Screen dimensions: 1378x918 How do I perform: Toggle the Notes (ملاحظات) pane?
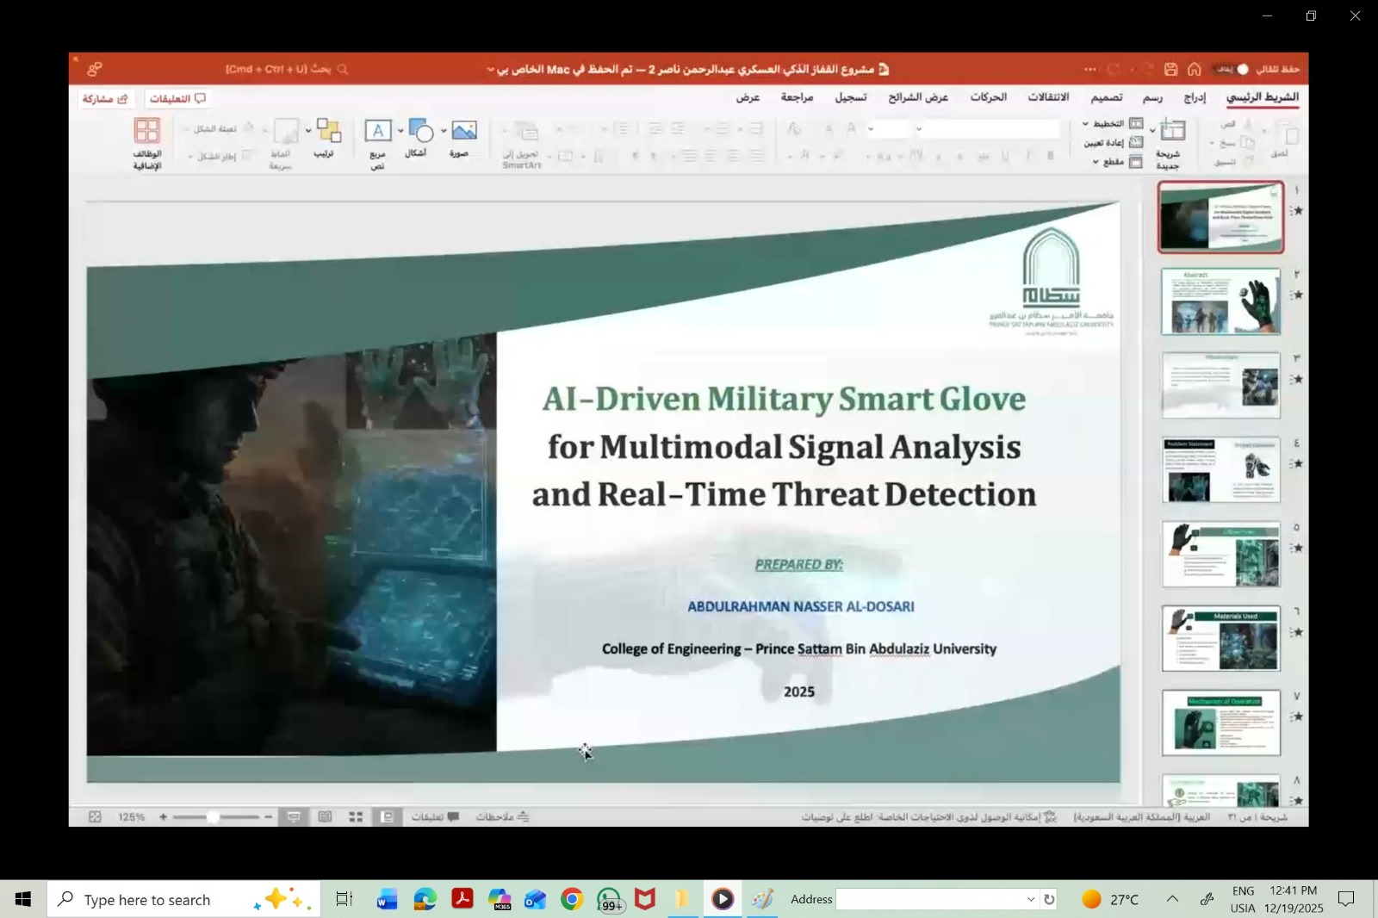pyautogui.click(x=503, y=817)
